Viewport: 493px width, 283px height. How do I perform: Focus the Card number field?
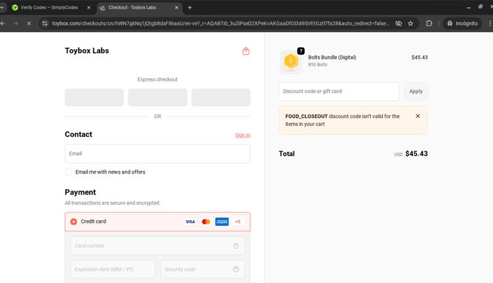pyautogui.click(x=157, y=246)
